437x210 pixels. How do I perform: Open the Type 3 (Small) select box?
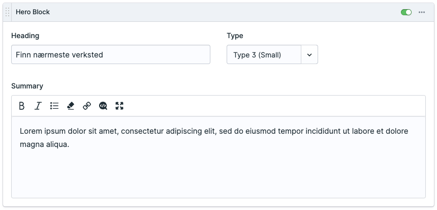click(264, 54)
